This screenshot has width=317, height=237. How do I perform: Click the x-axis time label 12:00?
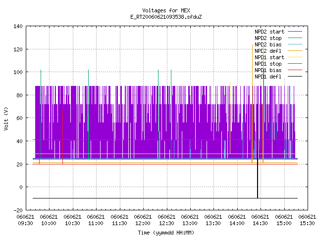[143, 224]
